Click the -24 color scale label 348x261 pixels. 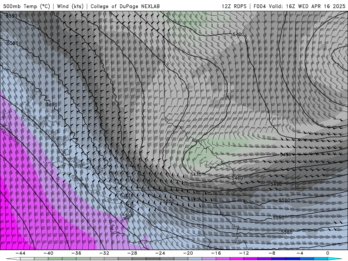[160, 253]
